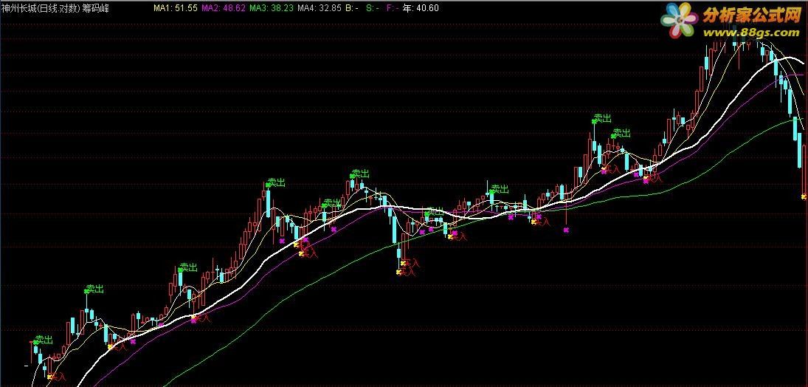The height and width of the screenshot is (387, 808).
Task: Select the MA3: 38.23 readout
Action: (x=271, y=8)
